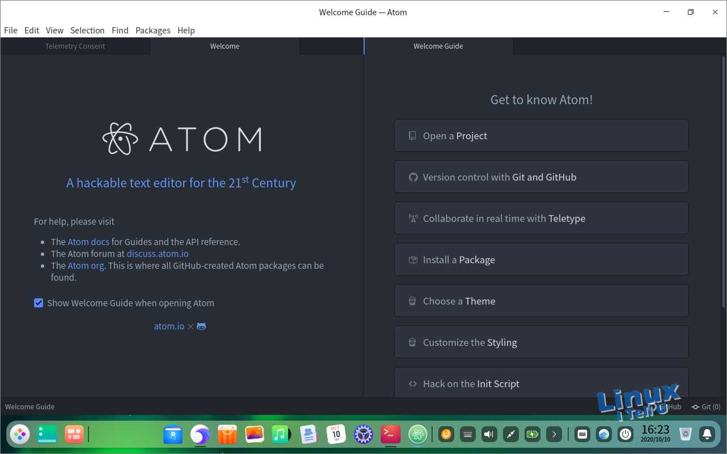The image size is (727, 454).
Task: Expand the Install a Package card
Action: pos(542,259)
